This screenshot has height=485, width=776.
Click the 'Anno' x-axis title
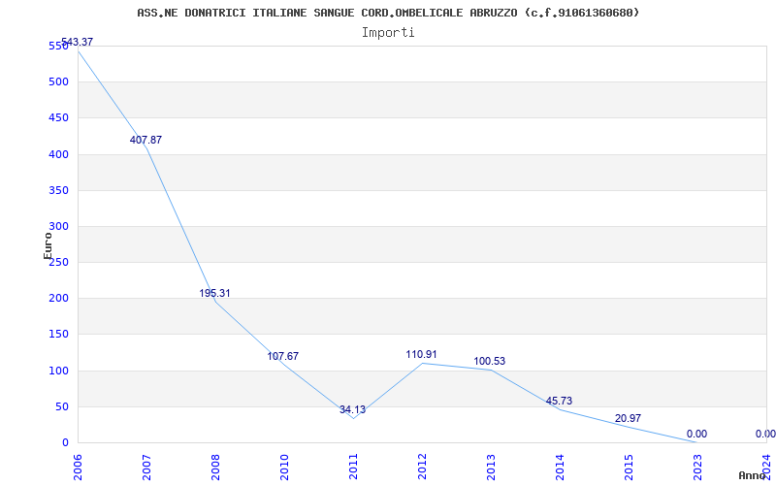coord(752,475)
